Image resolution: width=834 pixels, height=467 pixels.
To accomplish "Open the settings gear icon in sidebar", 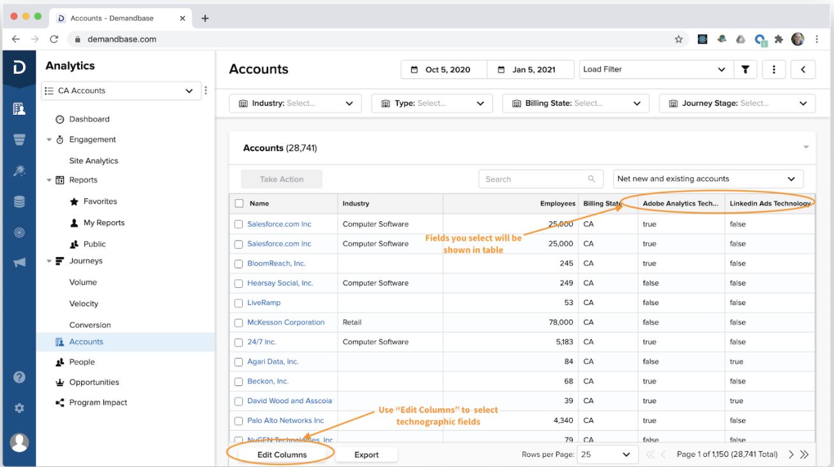I will pos(19,408).
